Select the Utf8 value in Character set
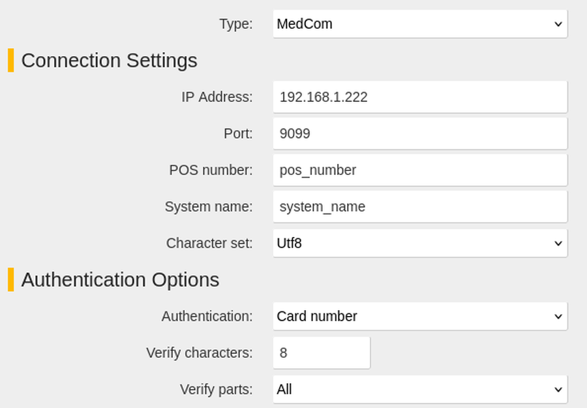The width and height of the screenshot is (587, 408). 290,243
